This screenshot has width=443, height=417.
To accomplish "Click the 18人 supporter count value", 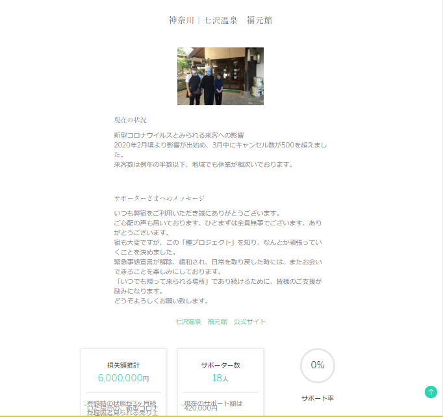I will (x=220, y=378).
